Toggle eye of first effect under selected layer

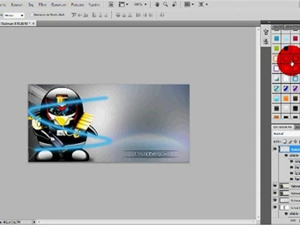tap(291, 161)
